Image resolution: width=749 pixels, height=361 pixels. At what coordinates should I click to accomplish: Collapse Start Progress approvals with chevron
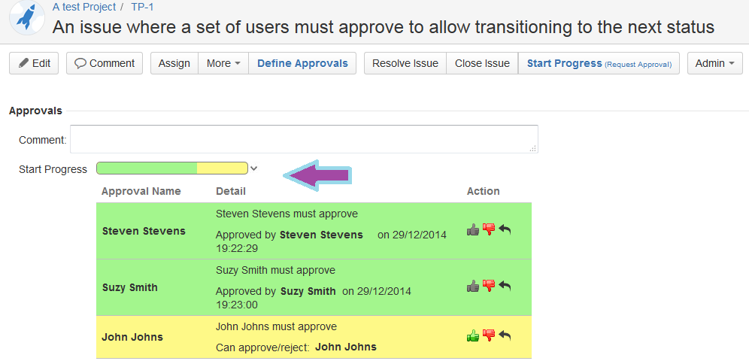[254, 168]
